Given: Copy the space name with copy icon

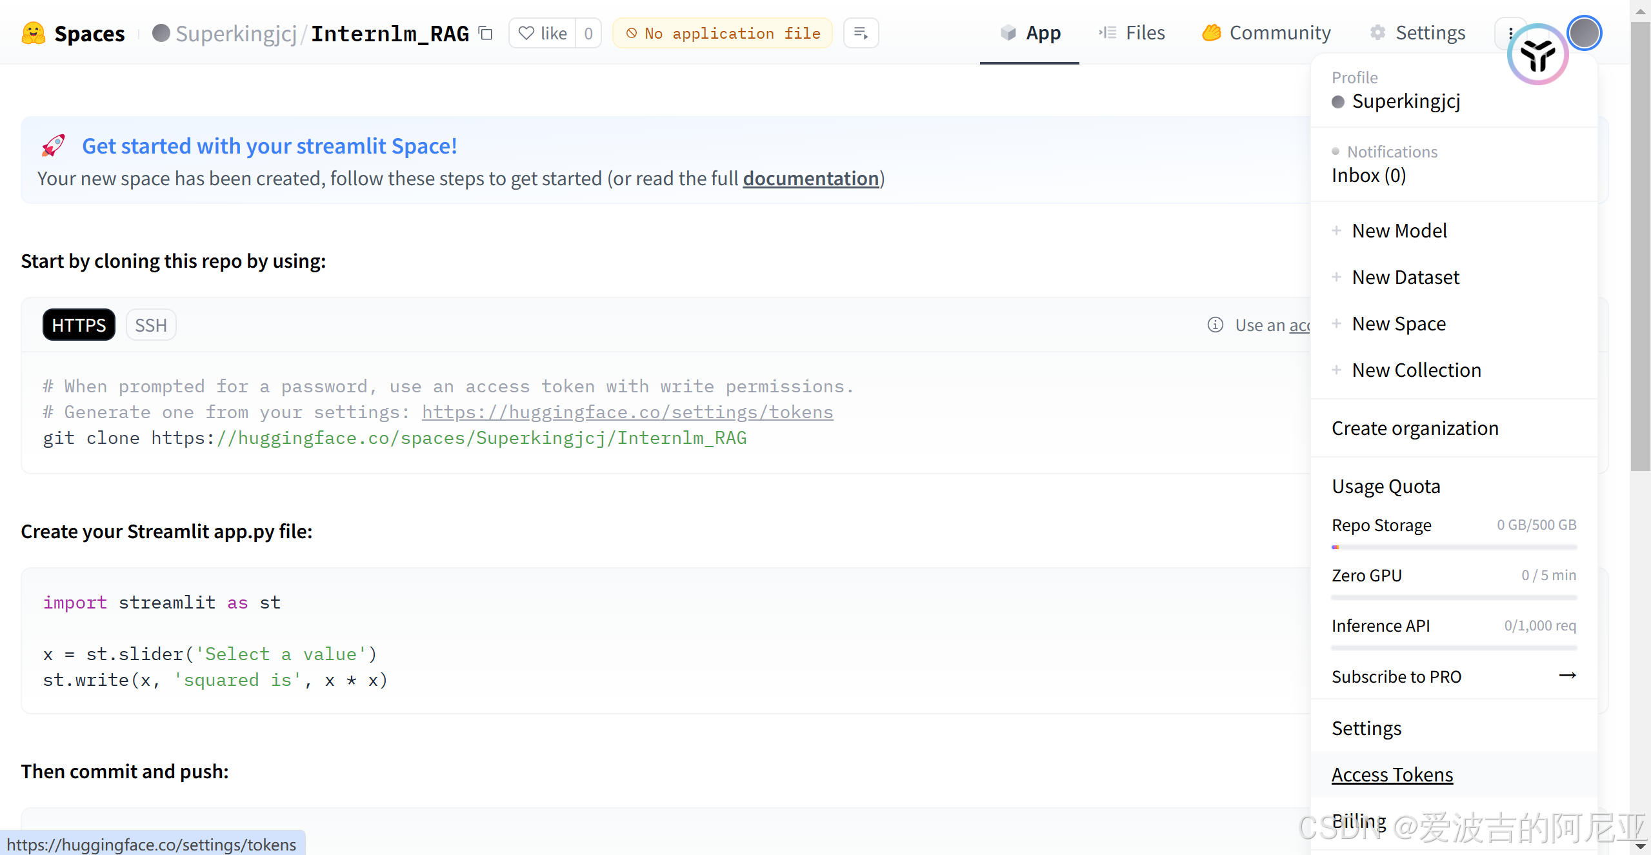Looking at the screenshot, I should pos(486,33).
